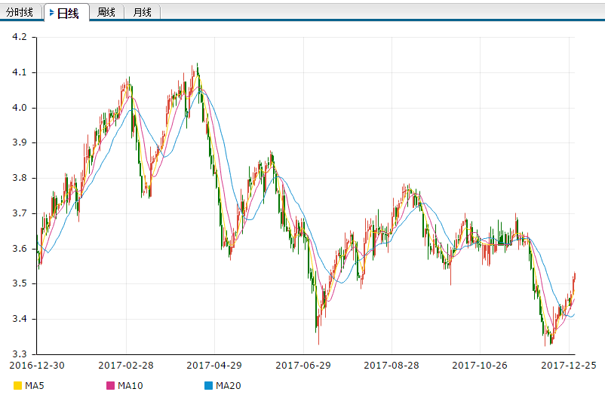Click the pink MA10 legend swatch
Image resolution: width=605 pixels, height=395 pixels.
(x=110, y=385)
